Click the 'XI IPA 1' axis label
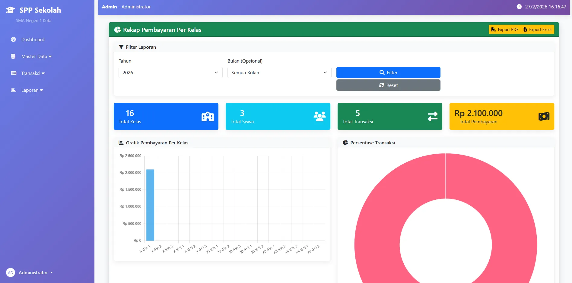This screenshot has height=283, width=572. [x=212, y=249]
